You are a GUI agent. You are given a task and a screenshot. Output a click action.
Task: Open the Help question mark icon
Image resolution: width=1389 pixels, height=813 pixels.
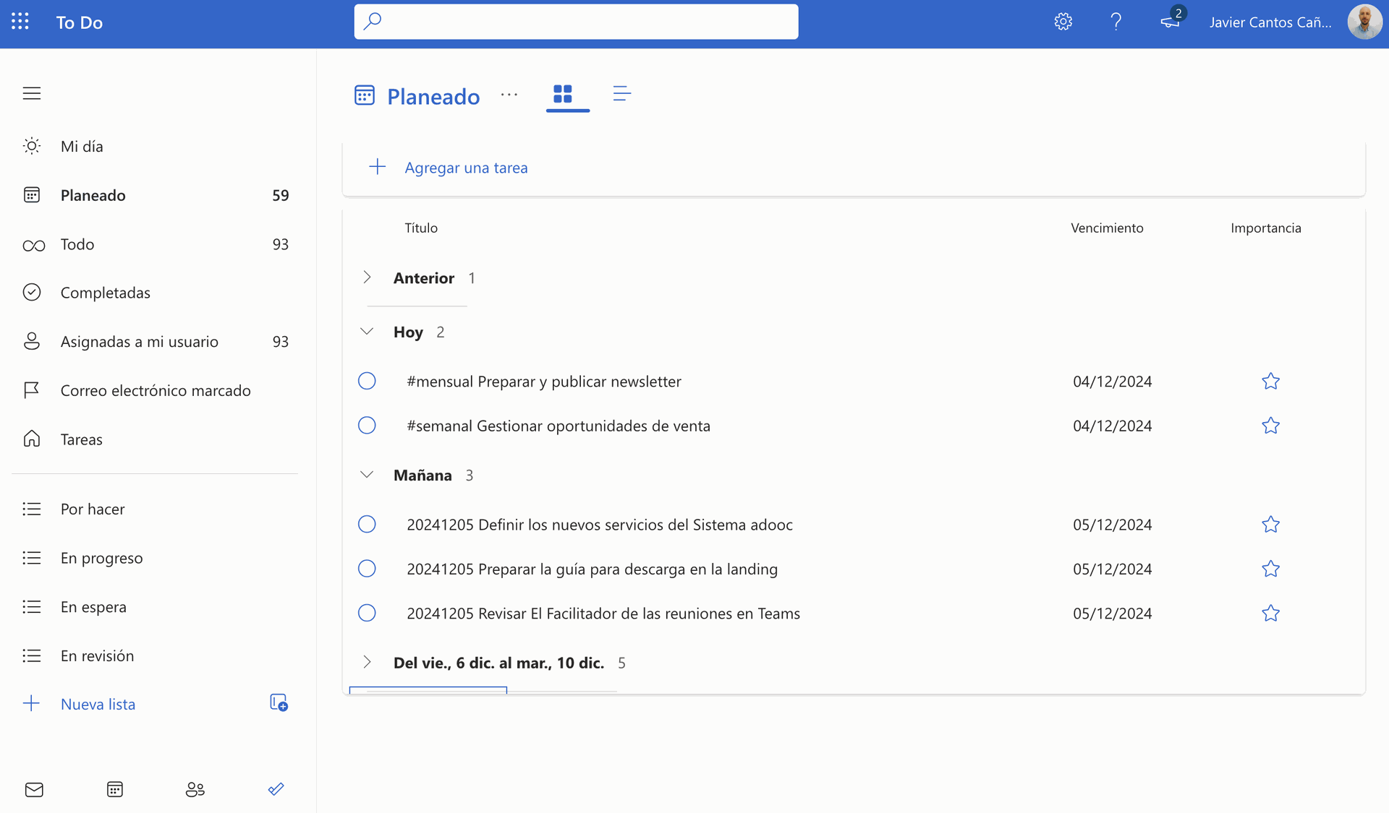[x=1116, y=22]
